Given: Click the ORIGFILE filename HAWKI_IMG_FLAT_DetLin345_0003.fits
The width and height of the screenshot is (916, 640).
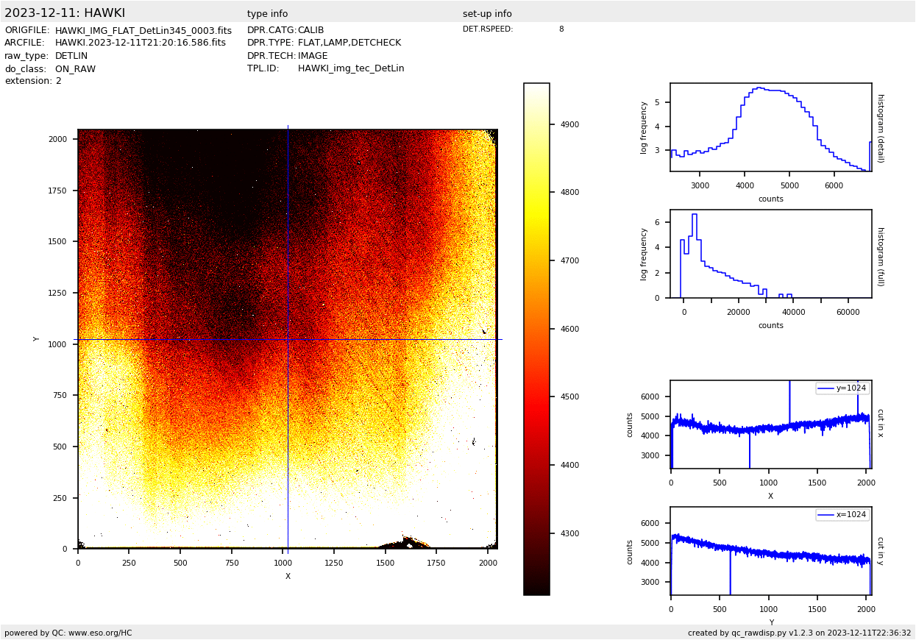Looking at the screenshot, I should tap(143, 31).
